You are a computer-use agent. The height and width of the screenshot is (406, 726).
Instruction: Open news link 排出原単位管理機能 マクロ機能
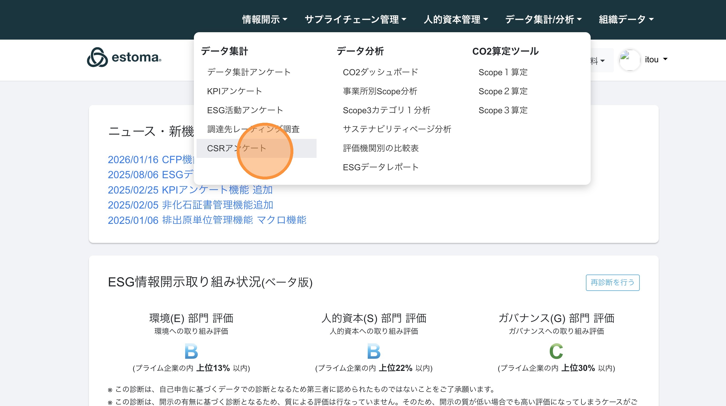coord(207,220)
